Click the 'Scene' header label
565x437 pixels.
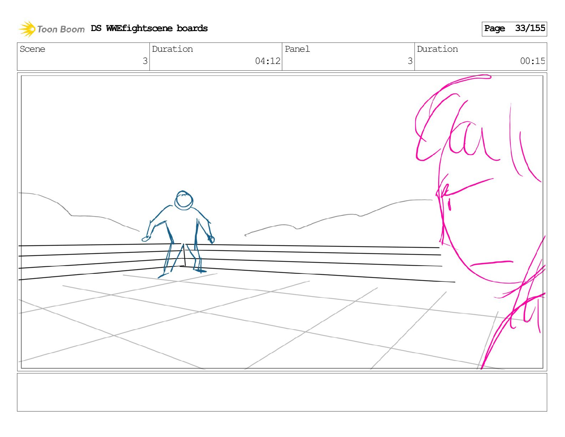coord(32,49)
